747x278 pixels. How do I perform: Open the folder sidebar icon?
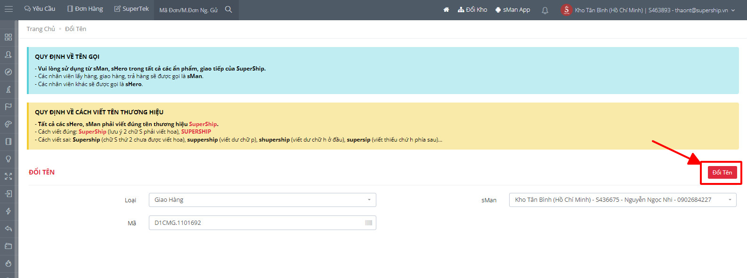click(x=8, y=246)
